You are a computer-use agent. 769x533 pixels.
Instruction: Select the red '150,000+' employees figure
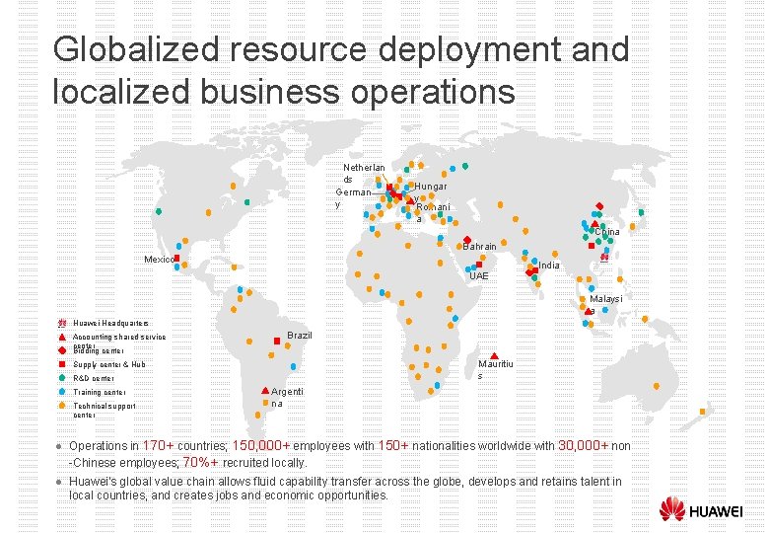pos(261,445)
